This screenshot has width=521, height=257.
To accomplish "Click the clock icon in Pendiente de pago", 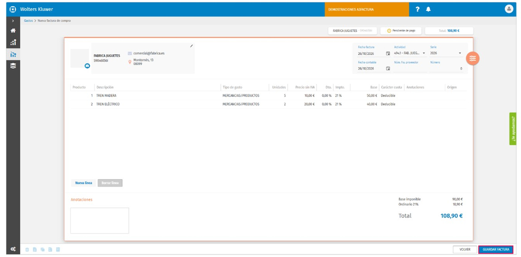I will point(389,31).
